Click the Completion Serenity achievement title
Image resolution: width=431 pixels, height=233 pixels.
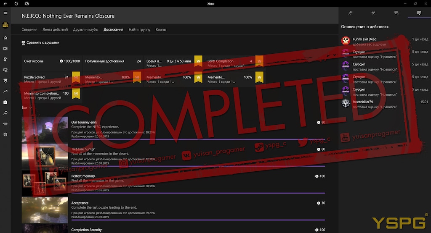pyautogui.click(x=86, y=230)
